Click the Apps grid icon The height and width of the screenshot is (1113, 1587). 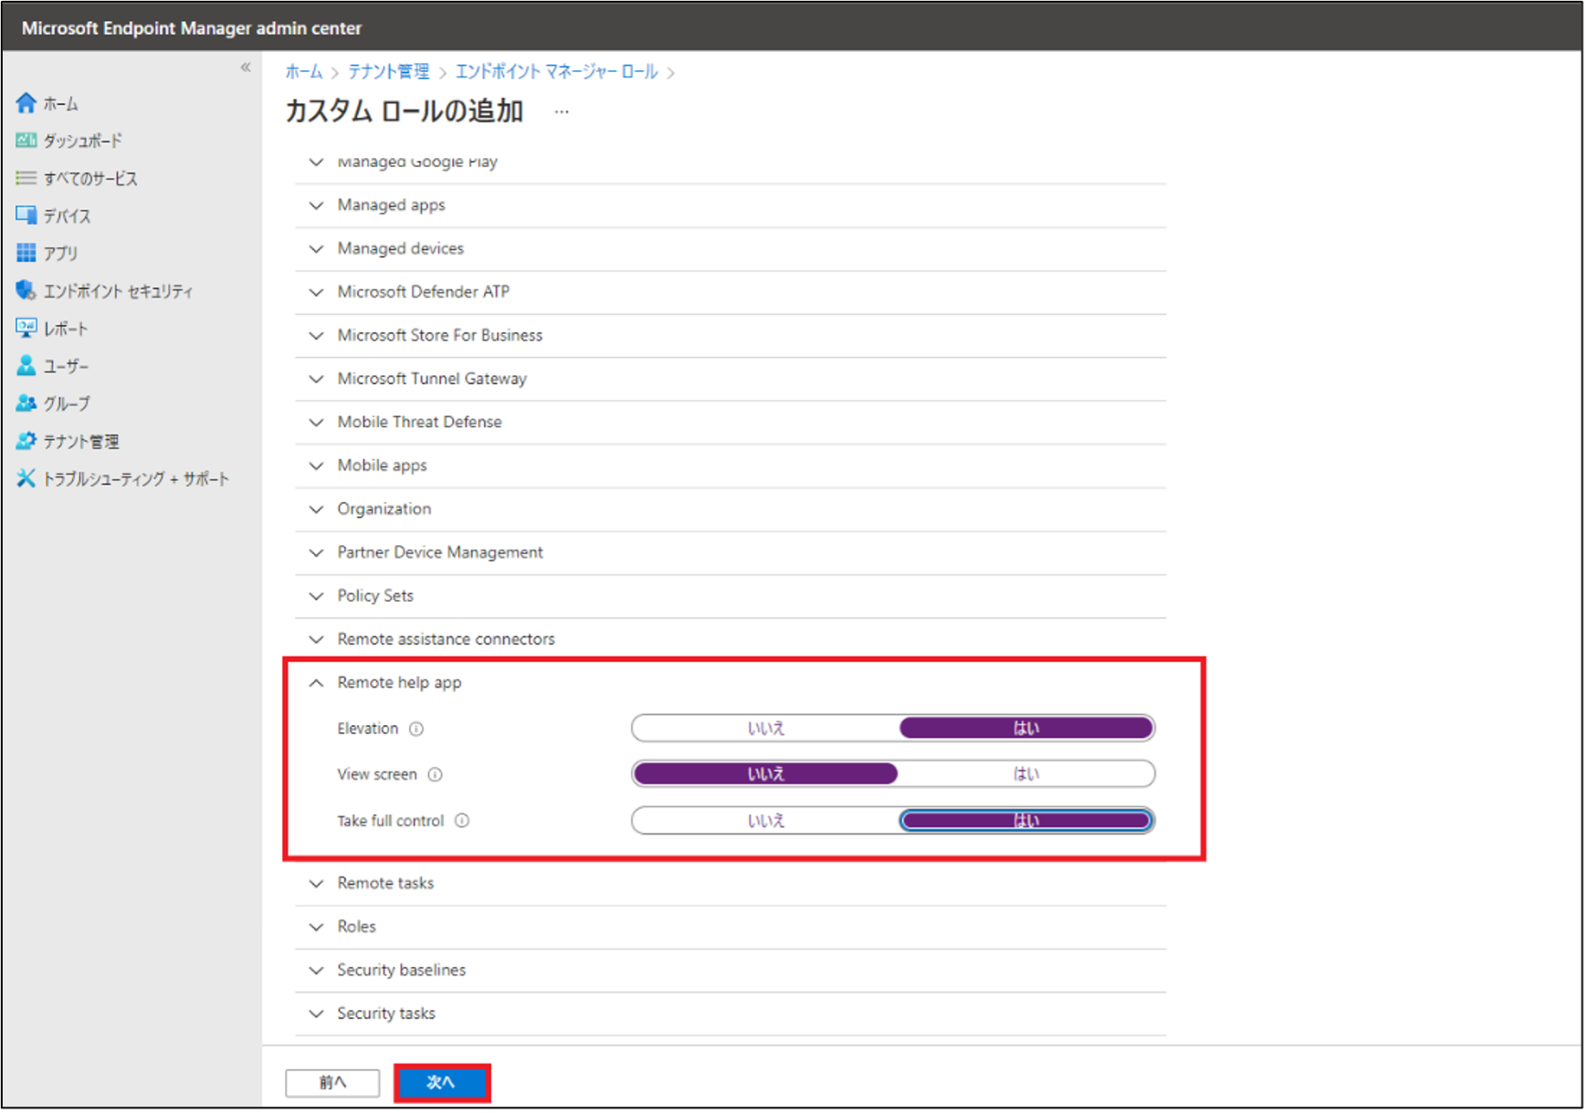[x=26, y=253]
